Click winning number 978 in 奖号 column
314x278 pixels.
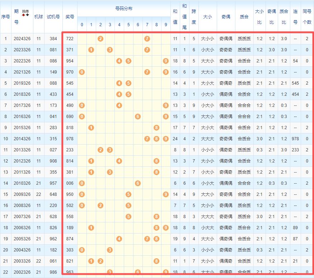[70, 139]
